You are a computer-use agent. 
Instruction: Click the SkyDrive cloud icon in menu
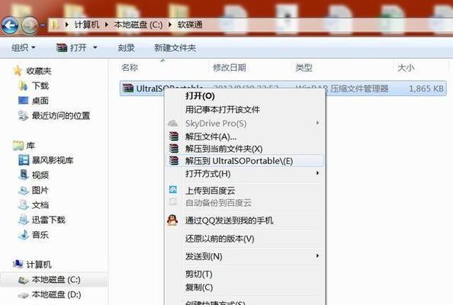tap(173, 124)
